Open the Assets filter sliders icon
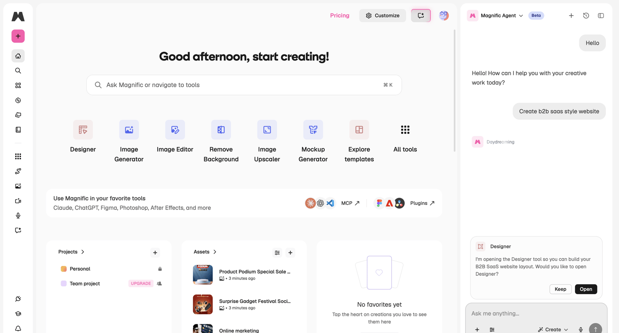 (277, 253)
